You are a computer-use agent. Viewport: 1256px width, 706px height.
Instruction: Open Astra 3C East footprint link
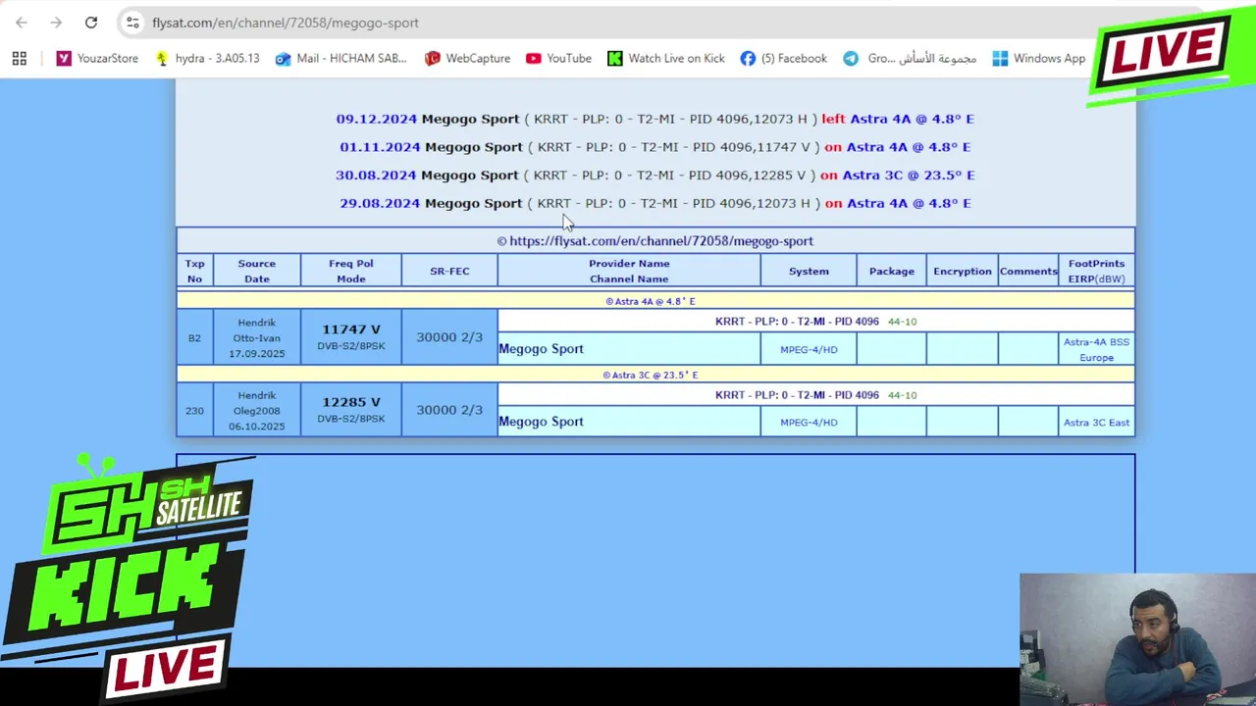click(1096, 423)
